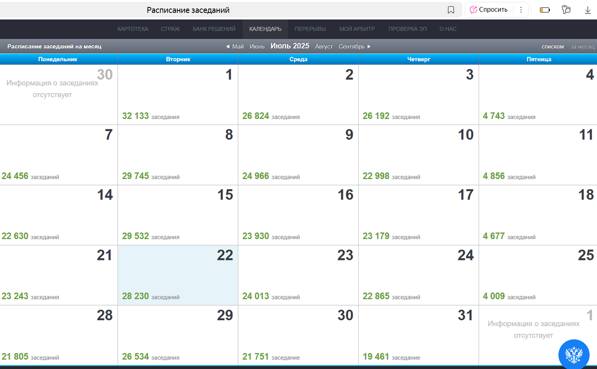Switch calendar to Май
The width and height of the screenshot is (597, 369).
[238, 46]
